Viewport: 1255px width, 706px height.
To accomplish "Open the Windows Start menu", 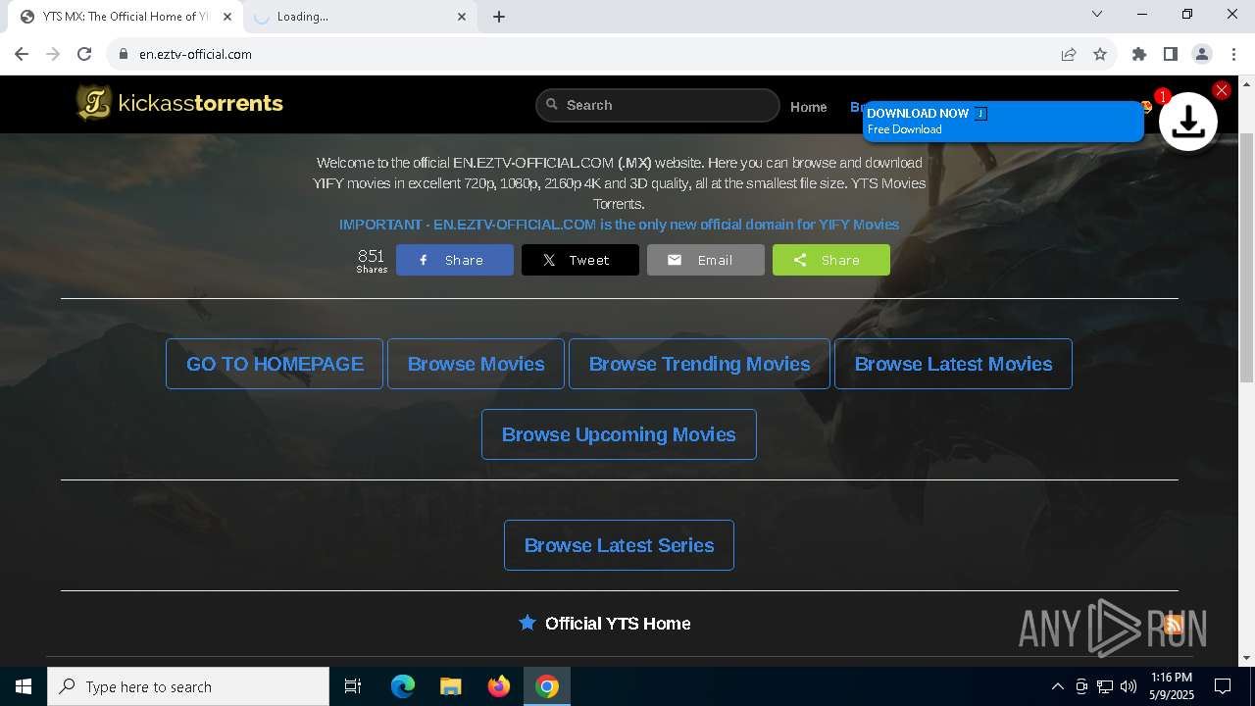I will click(24, 686).
